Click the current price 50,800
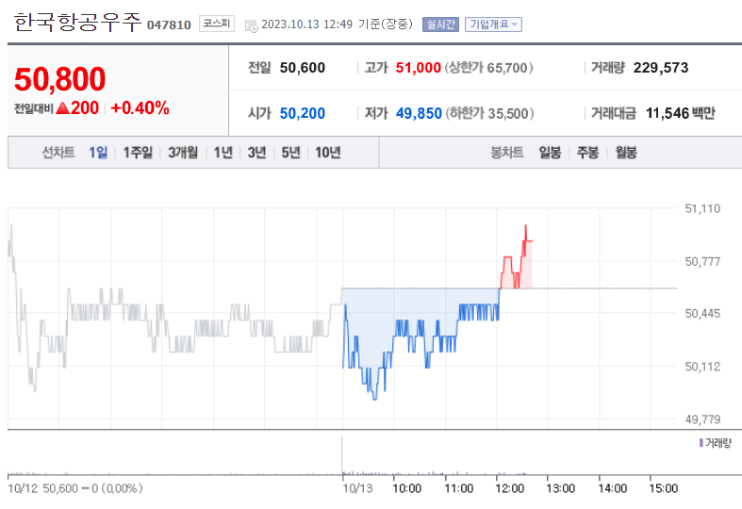Viewport: 742px width, 509px height. 59,79
